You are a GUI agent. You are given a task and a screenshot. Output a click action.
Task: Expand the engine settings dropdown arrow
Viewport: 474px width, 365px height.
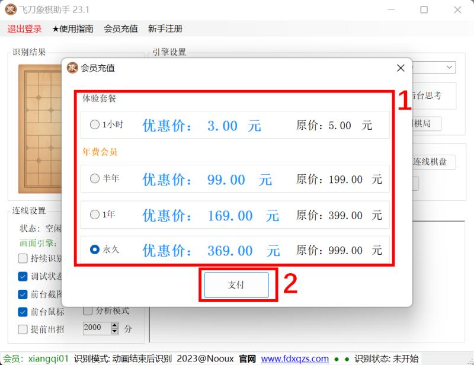pos(449,68)
